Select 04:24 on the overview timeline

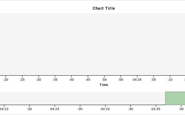[x=105, y=109]
